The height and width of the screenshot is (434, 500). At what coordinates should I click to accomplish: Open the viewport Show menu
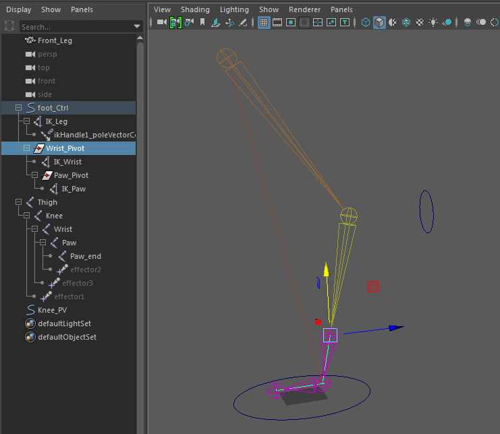(269, 9)
